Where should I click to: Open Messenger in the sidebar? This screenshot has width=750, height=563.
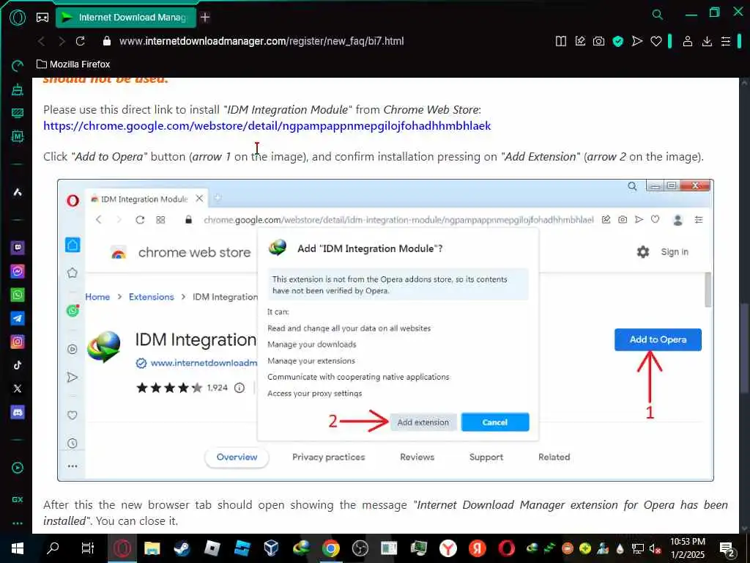point(18,271)
